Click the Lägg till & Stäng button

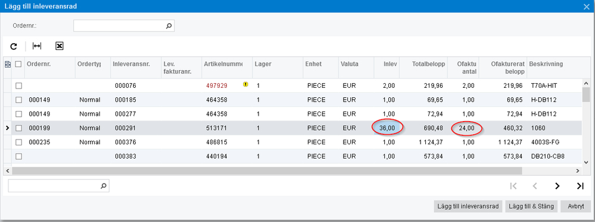[x=531, y=207]
